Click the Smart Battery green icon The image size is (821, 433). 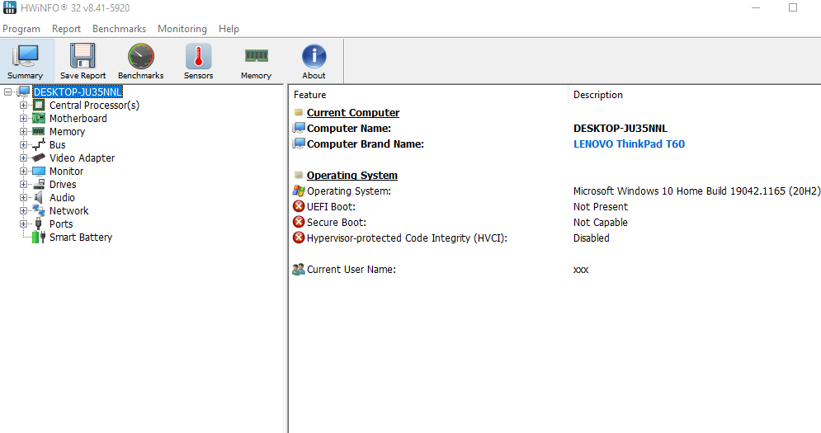(39, 238)
